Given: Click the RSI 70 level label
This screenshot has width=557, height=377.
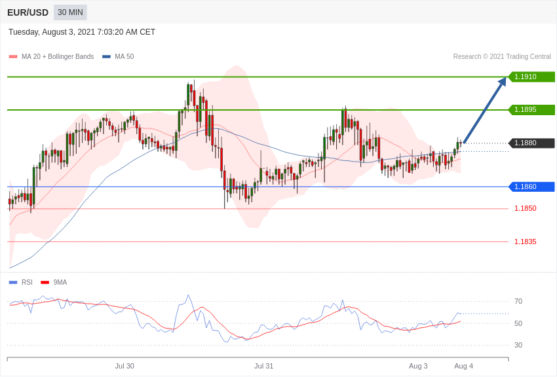Looking at the screenshot, I should [518, 302].
